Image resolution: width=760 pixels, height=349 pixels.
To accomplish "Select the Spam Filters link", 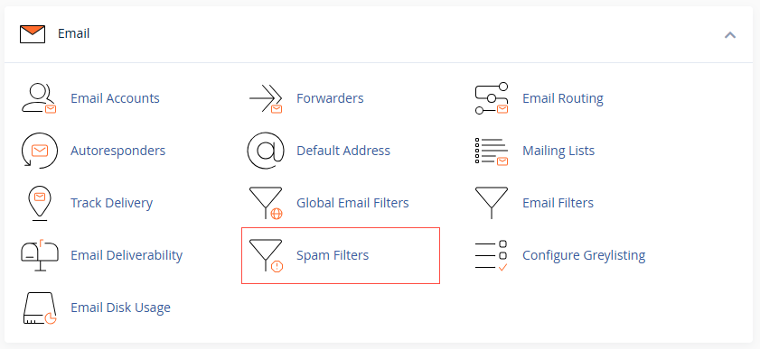I will [x=333, y=255].
